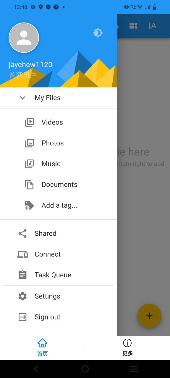The height and width of the screenshot is (378, 170).
Task: Switch to the 更多 more tab
Action: (127, 348)
